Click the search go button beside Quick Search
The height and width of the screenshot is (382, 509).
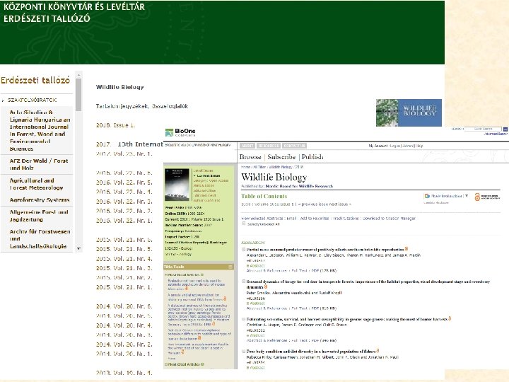click(x=505, y=129)
